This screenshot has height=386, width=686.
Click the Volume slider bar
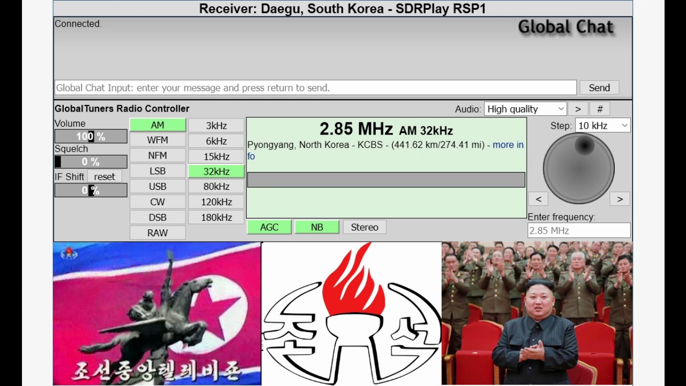(x=91, y=137)
